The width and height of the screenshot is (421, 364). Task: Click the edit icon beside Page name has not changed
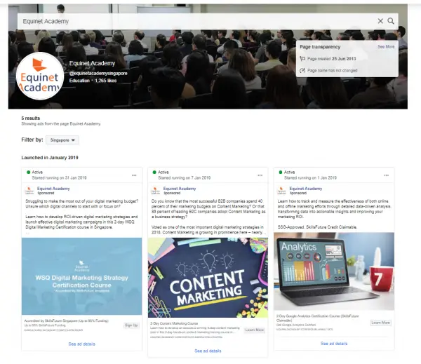(302, 70)
